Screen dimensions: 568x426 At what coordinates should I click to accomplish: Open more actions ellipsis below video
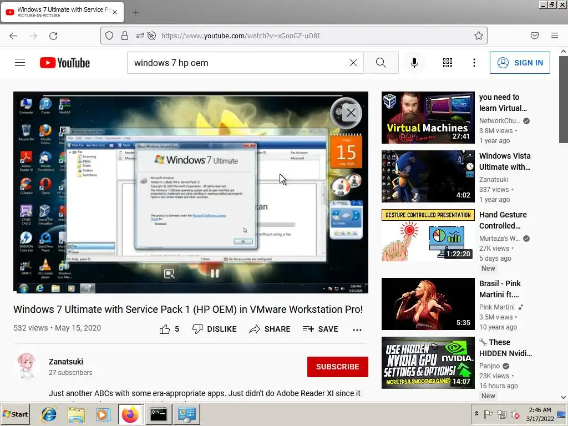(357, 329)
